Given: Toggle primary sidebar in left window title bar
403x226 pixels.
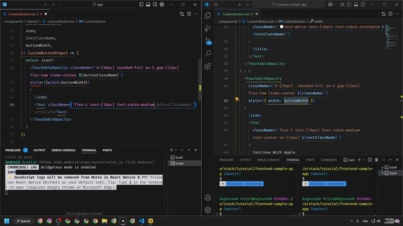Looking at the screenshot, I should (141, 4).
